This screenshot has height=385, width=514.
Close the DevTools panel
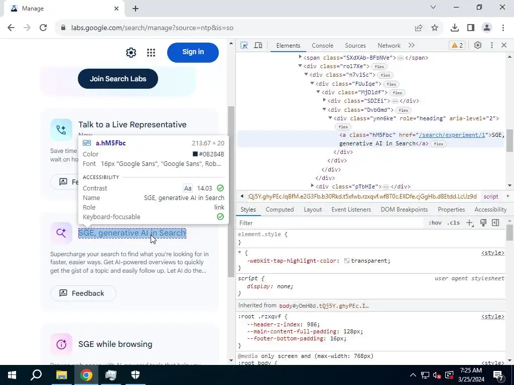(x=504, y=46)
